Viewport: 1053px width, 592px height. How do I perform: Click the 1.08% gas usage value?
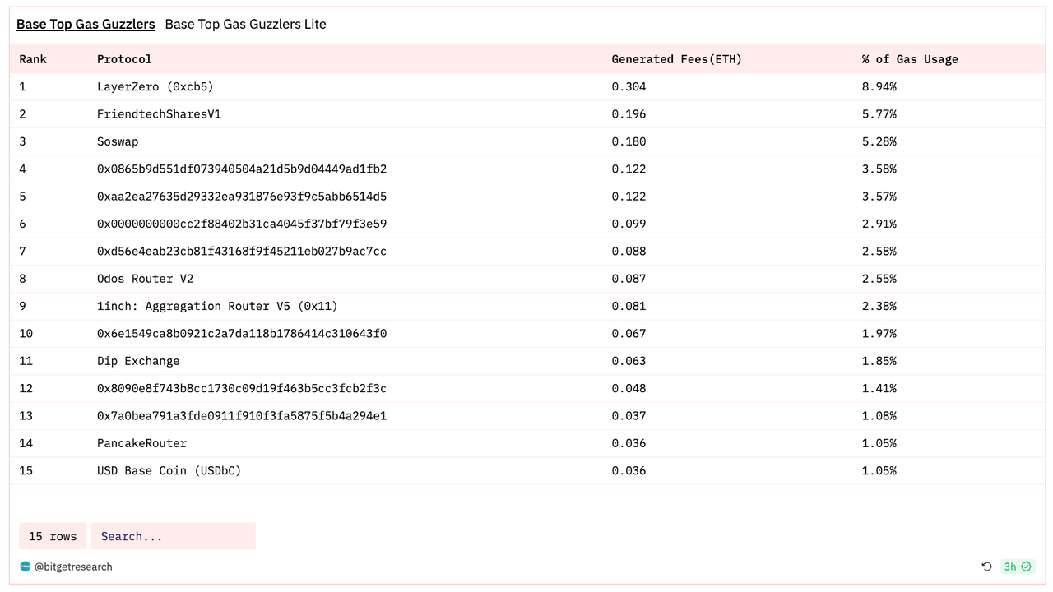pyautogui.click(x=879, y=415)
